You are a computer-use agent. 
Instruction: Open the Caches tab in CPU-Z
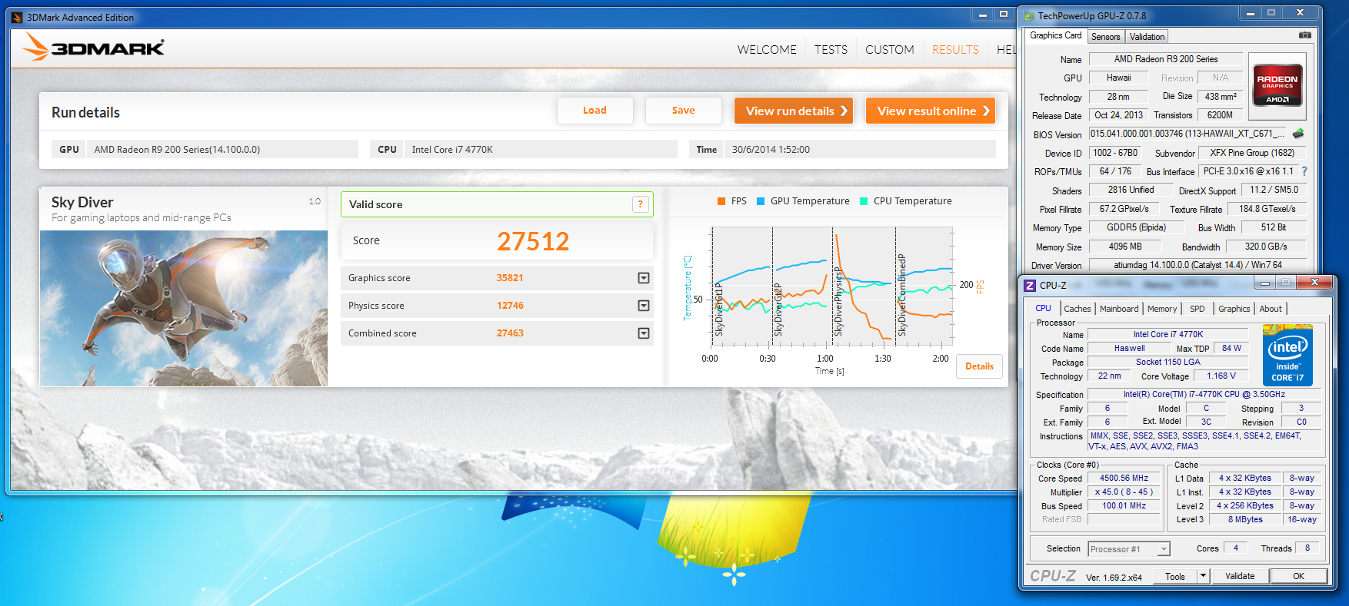click(1077, 309)
